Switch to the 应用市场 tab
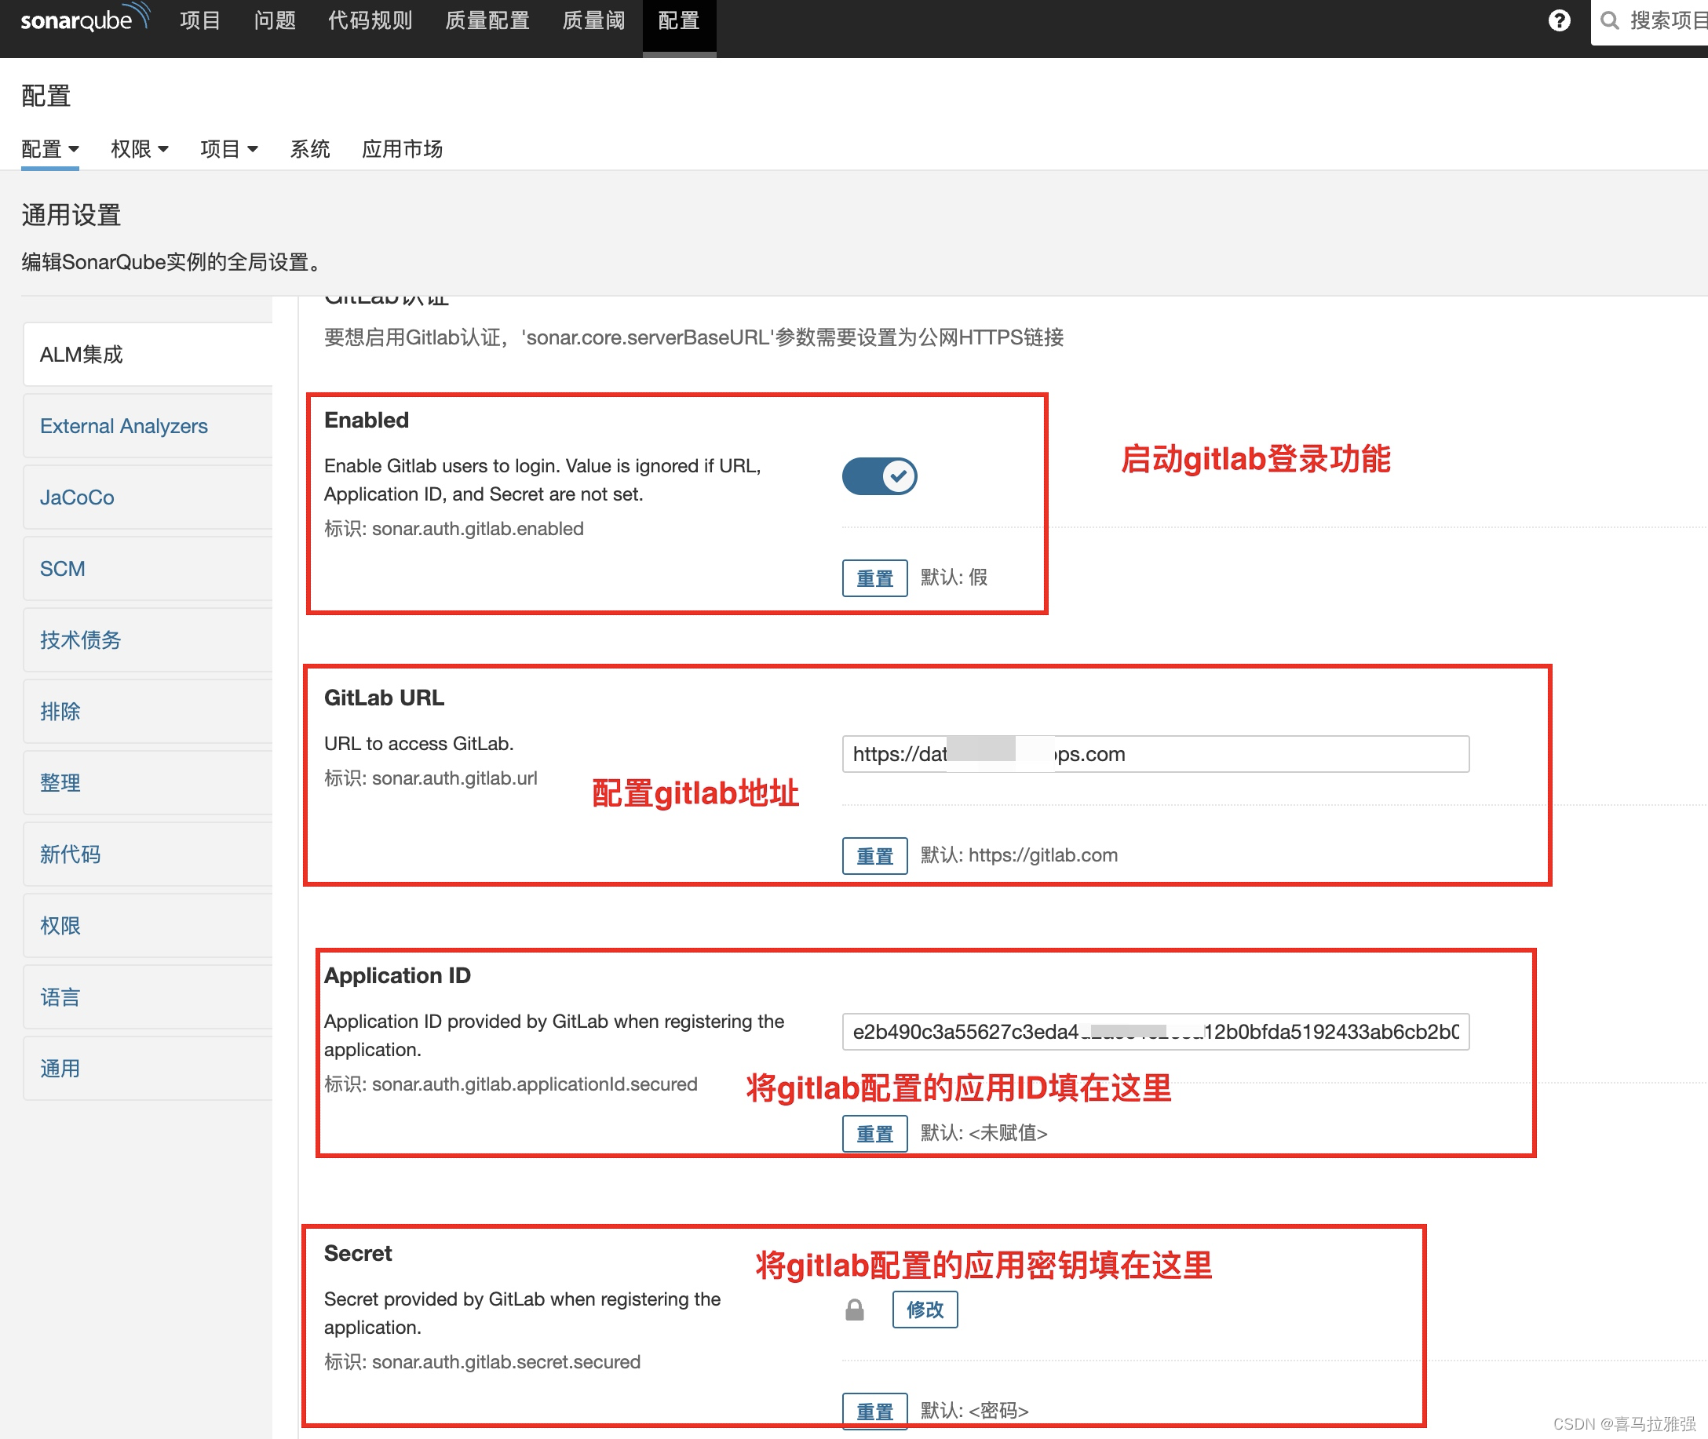The image size is (1708, 1439). pos(402,149)
